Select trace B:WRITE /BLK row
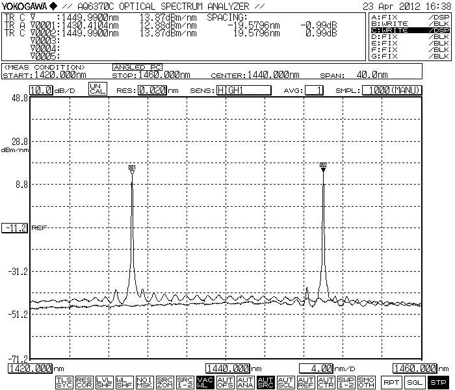The height and width of the screenshot is (390, 455). click(410, 24)
